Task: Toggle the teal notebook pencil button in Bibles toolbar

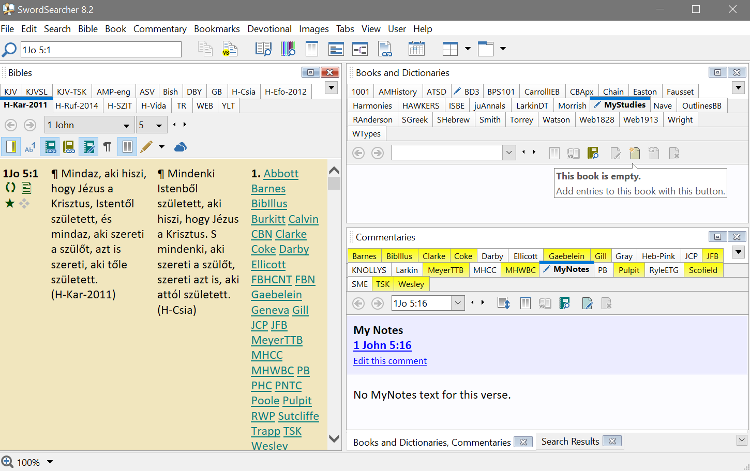Action: click(x=88, y=147)
